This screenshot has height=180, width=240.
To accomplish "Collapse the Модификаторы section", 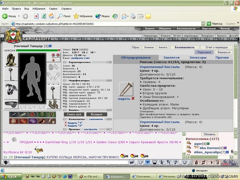I will pyautogui.click(x=64, y=80).
